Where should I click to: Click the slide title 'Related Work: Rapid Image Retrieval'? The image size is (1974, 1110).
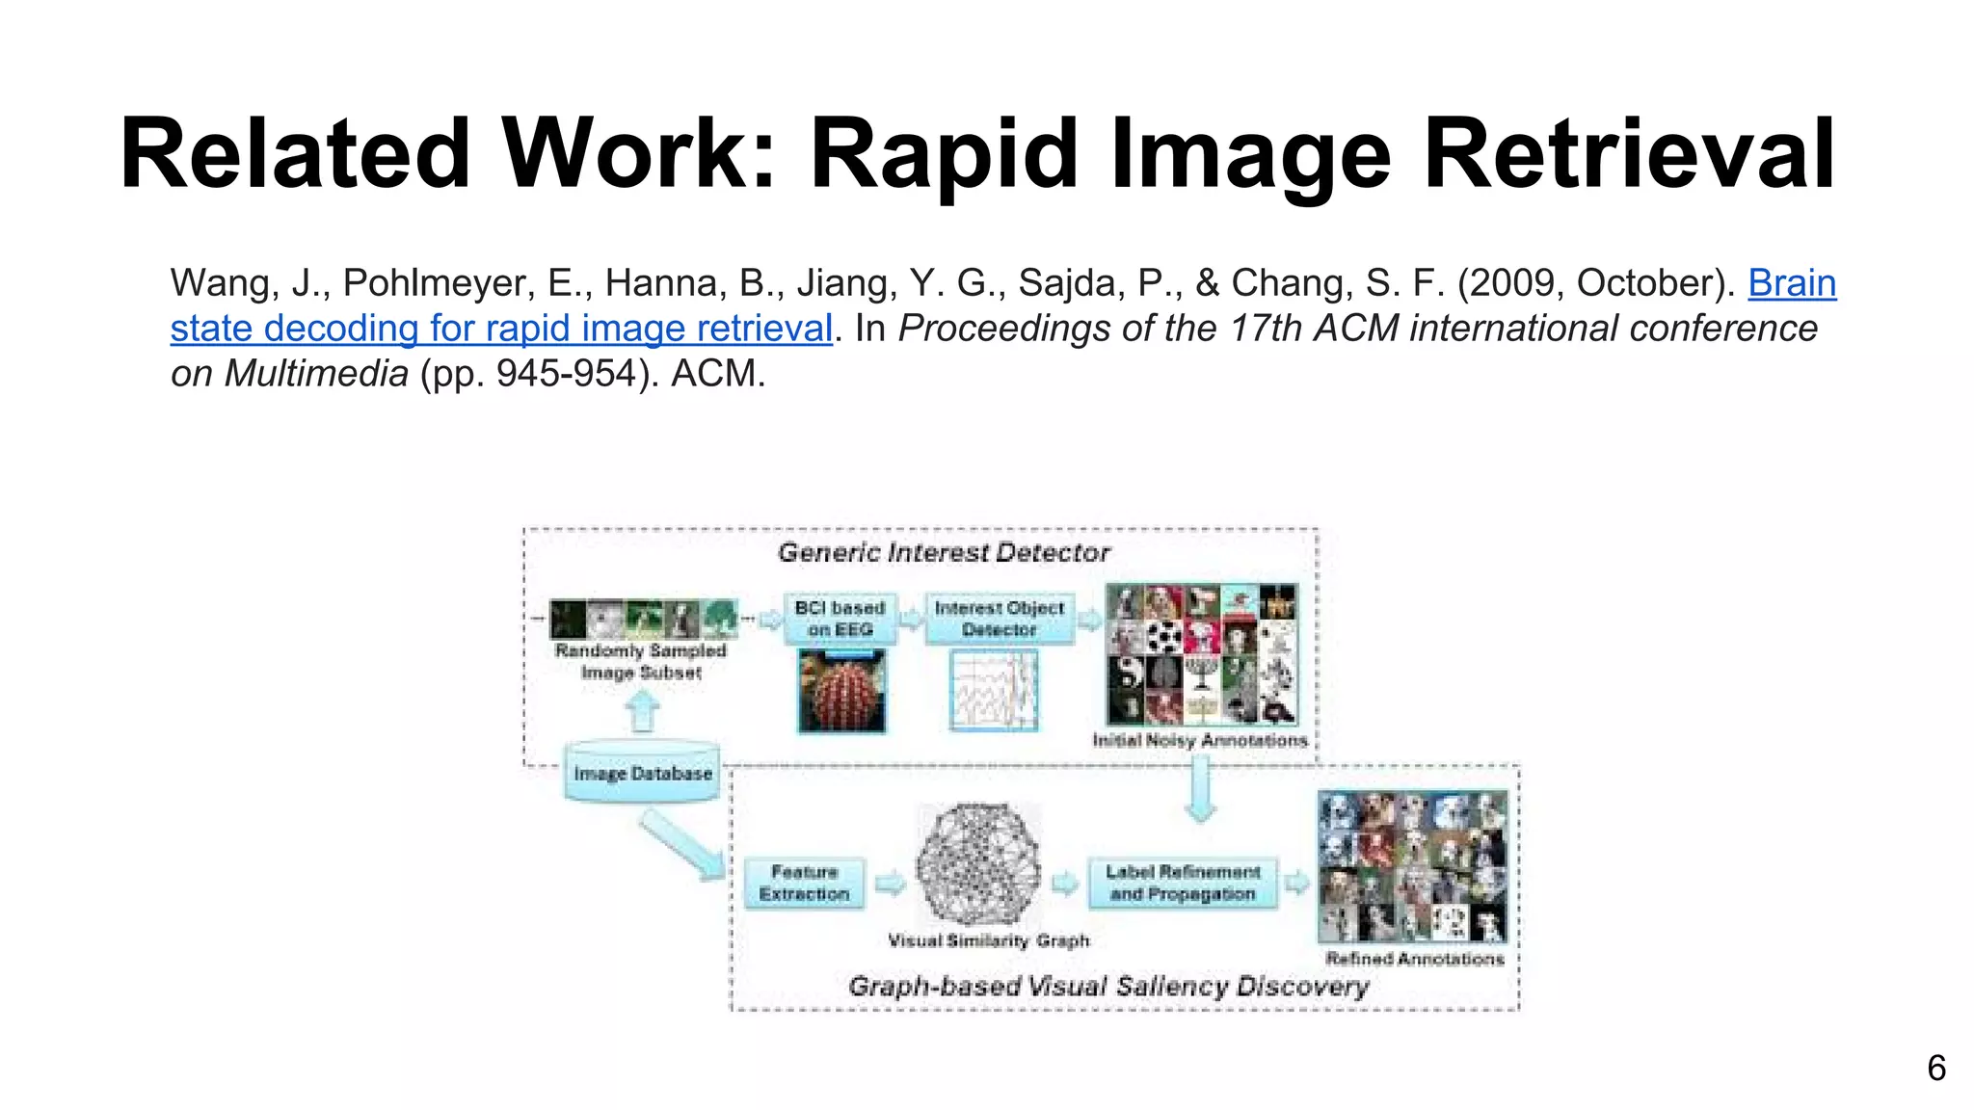976,154
